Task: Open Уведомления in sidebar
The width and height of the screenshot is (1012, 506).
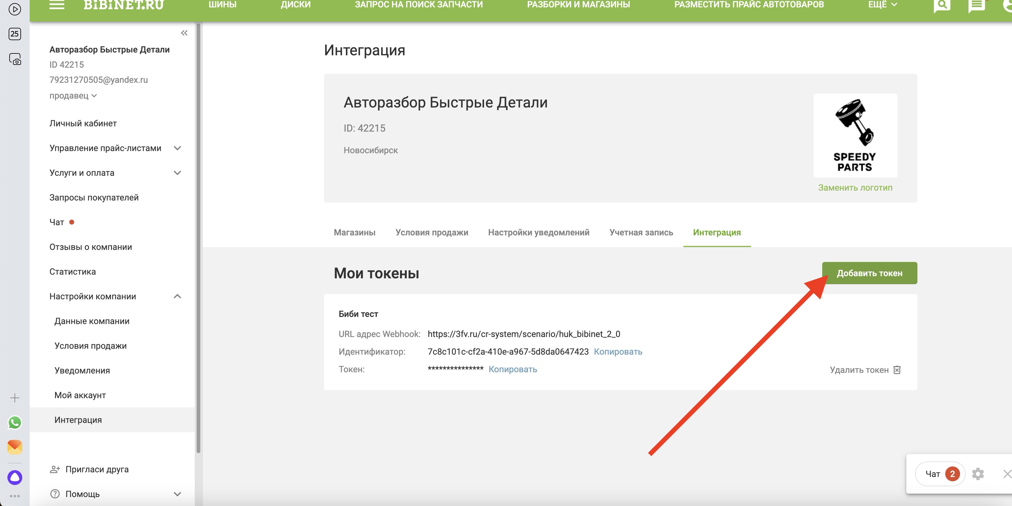Action: point(82,371)
